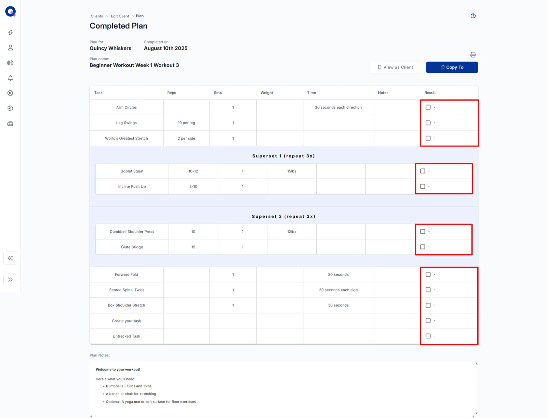Image resolution: width=547 pixels, height=418 pixels.
Task: Click the help question mark icon
Action: tap(473, 16)
